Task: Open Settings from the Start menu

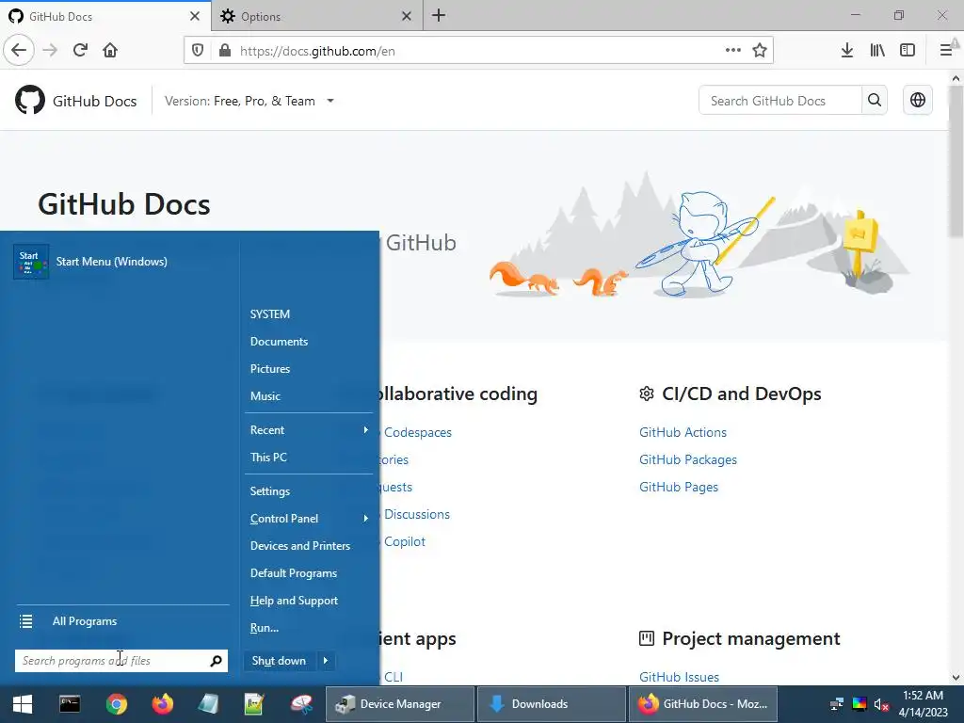Action: (270, 491)
